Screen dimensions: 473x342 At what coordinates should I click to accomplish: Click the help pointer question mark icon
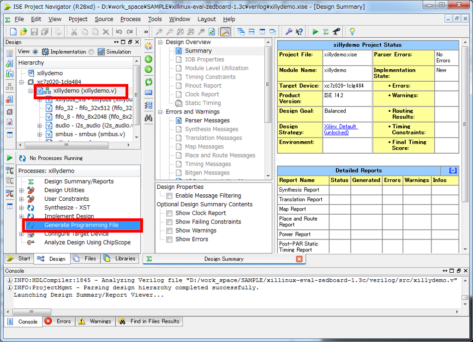pyautogui.click(x=299, y=32)
